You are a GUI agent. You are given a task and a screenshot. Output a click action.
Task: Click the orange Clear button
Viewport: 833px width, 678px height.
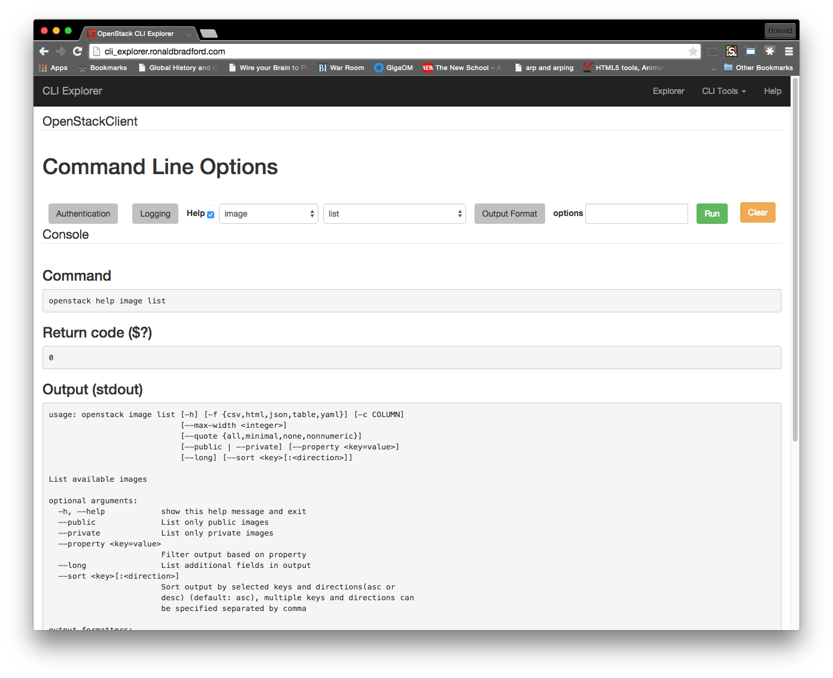tap(758, 212)
